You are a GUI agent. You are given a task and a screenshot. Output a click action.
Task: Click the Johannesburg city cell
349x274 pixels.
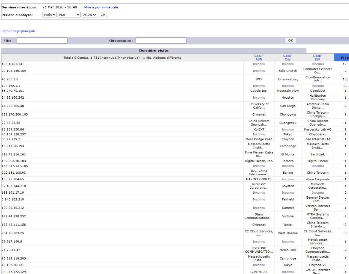click(x=288, y=79)
